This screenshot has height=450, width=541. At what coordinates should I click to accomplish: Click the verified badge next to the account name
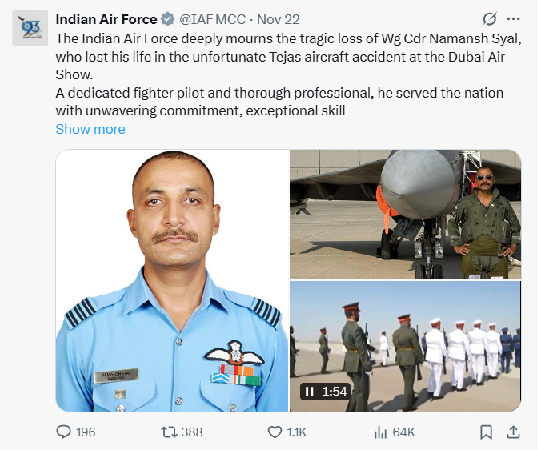click(x=169, y=20)
